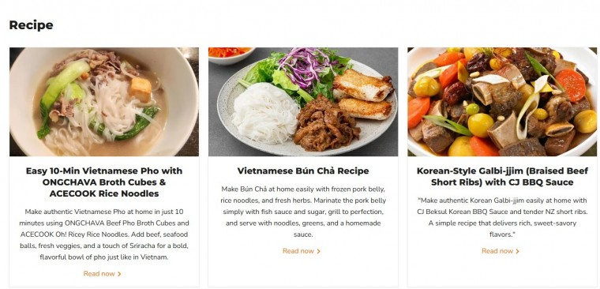Click the tofu cube in the pho bowl
Image resolution: width=600 pixels, height=289 pixels.
click(141, 89)
